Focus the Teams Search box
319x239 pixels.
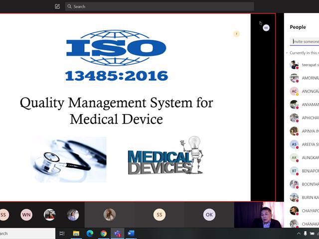[159, 6]
